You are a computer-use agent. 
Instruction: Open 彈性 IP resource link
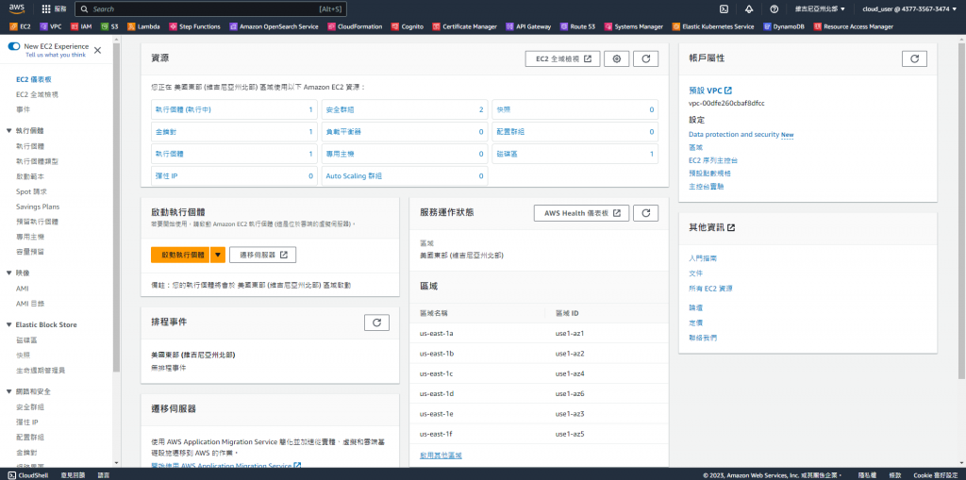(166, 175)
